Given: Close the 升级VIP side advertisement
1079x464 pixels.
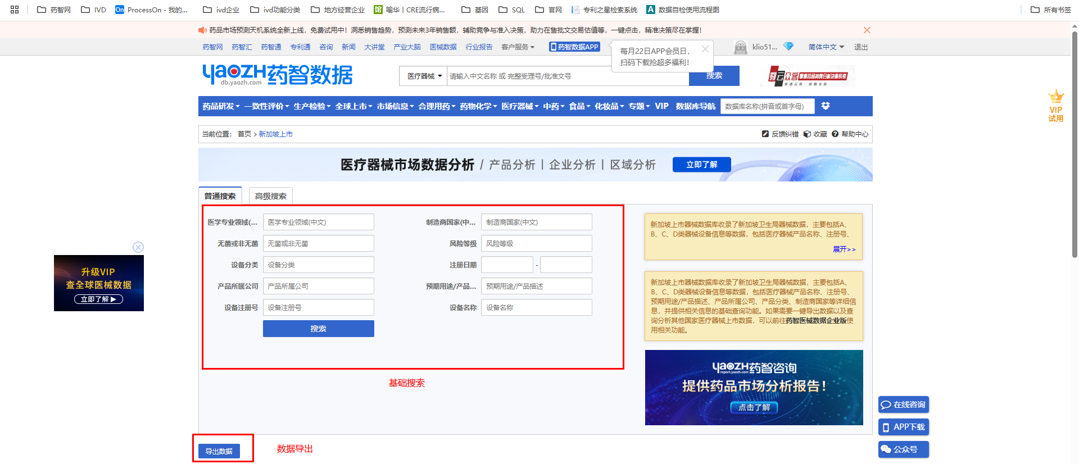Looking at the screenshot, I should click(138, 247).
